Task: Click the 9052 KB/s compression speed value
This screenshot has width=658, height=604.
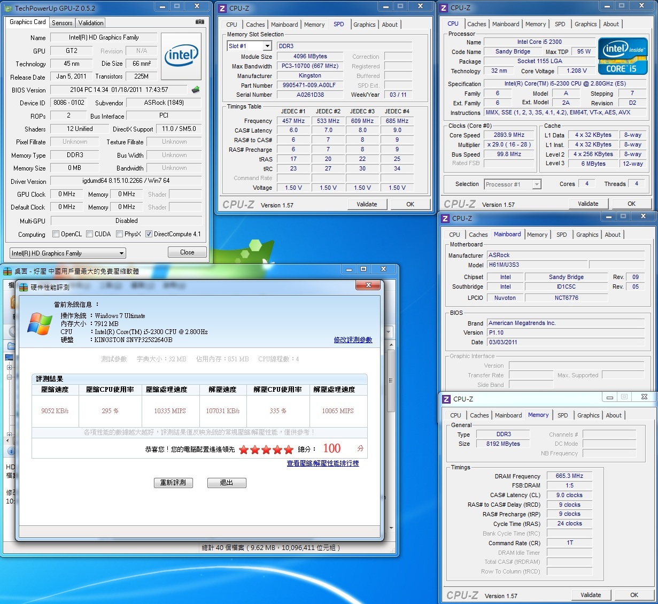Action: [x=55, y=411]
